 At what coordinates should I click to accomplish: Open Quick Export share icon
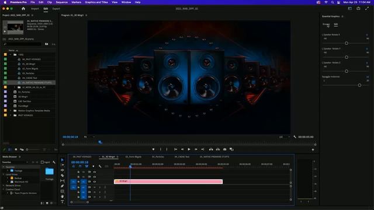(x=358, y=8)
